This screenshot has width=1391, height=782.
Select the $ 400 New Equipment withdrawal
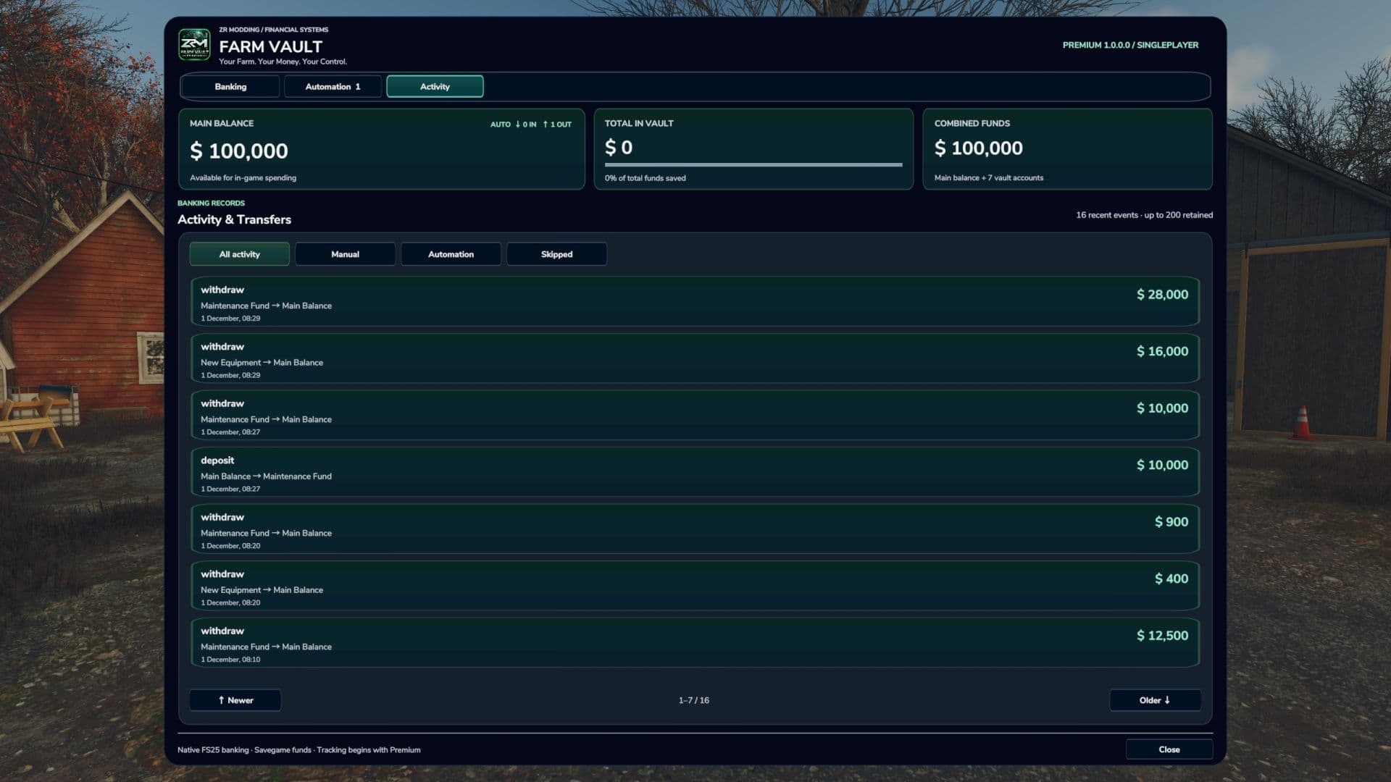pyautogui.click(x=695, y=586)
